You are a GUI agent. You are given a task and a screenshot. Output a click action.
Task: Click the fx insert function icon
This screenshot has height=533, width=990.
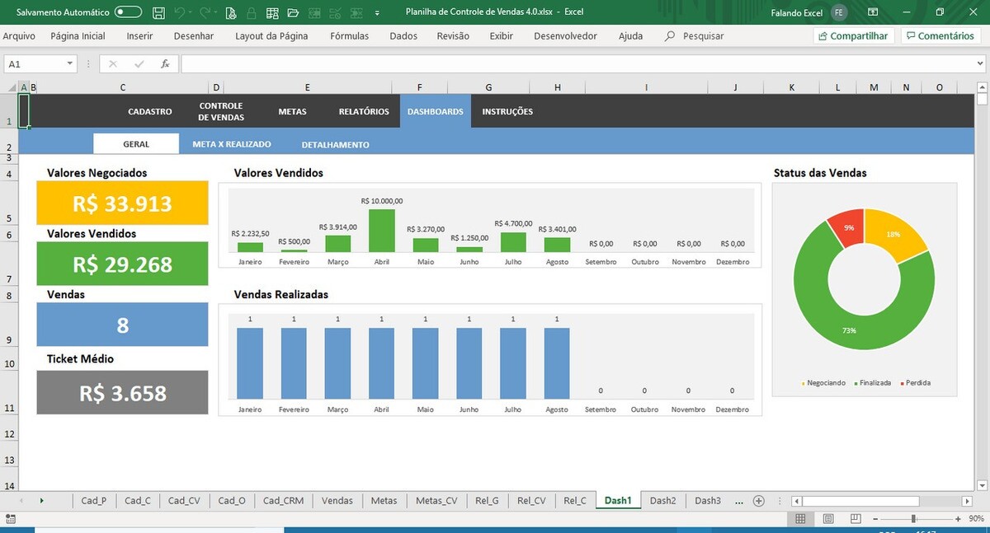point(165,63)
